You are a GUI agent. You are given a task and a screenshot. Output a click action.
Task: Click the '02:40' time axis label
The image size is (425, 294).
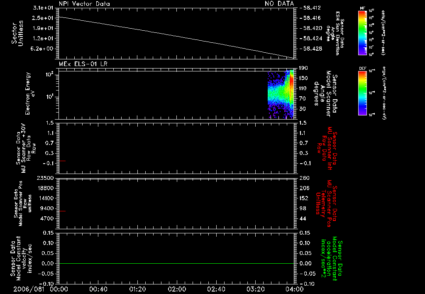click(216, 289)
